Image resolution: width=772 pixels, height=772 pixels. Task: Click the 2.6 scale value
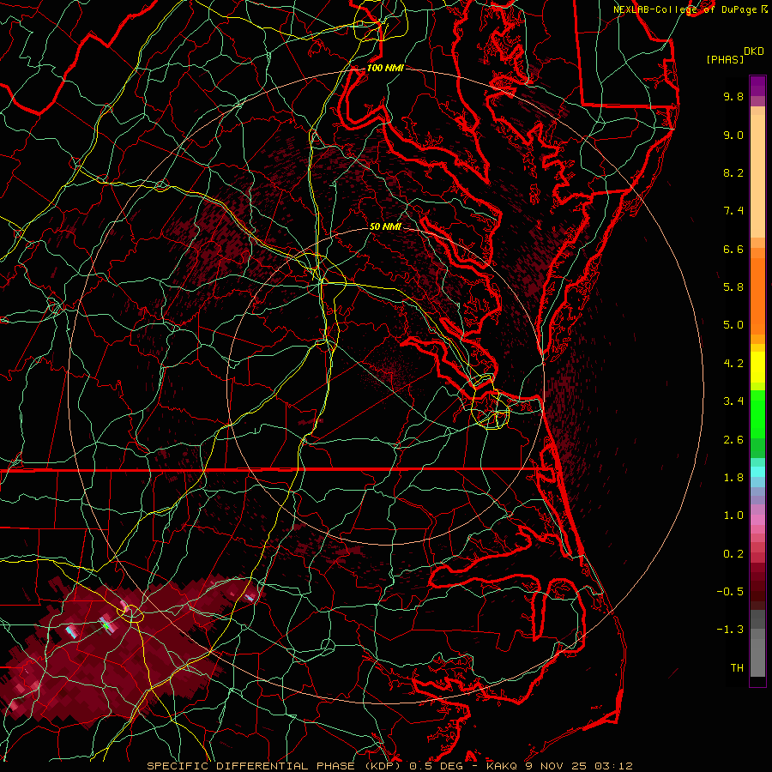(x=733, y=440)
